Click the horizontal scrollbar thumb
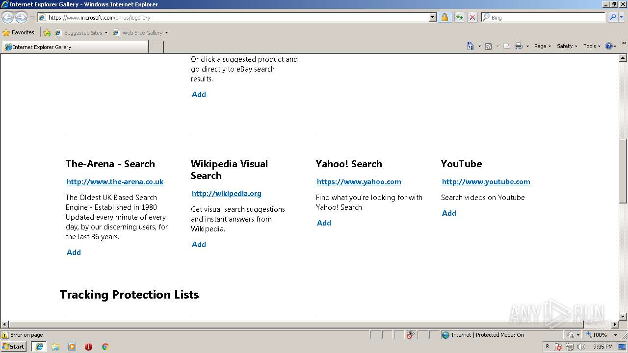This screenshot has height=353, width=628. point(296,325)
